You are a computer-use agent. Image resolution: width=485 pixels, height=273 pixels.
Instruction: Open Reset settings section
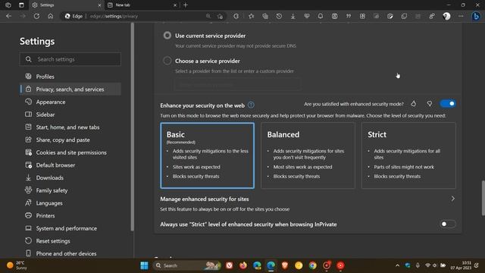pyautogui.click(x=70, y=241)
